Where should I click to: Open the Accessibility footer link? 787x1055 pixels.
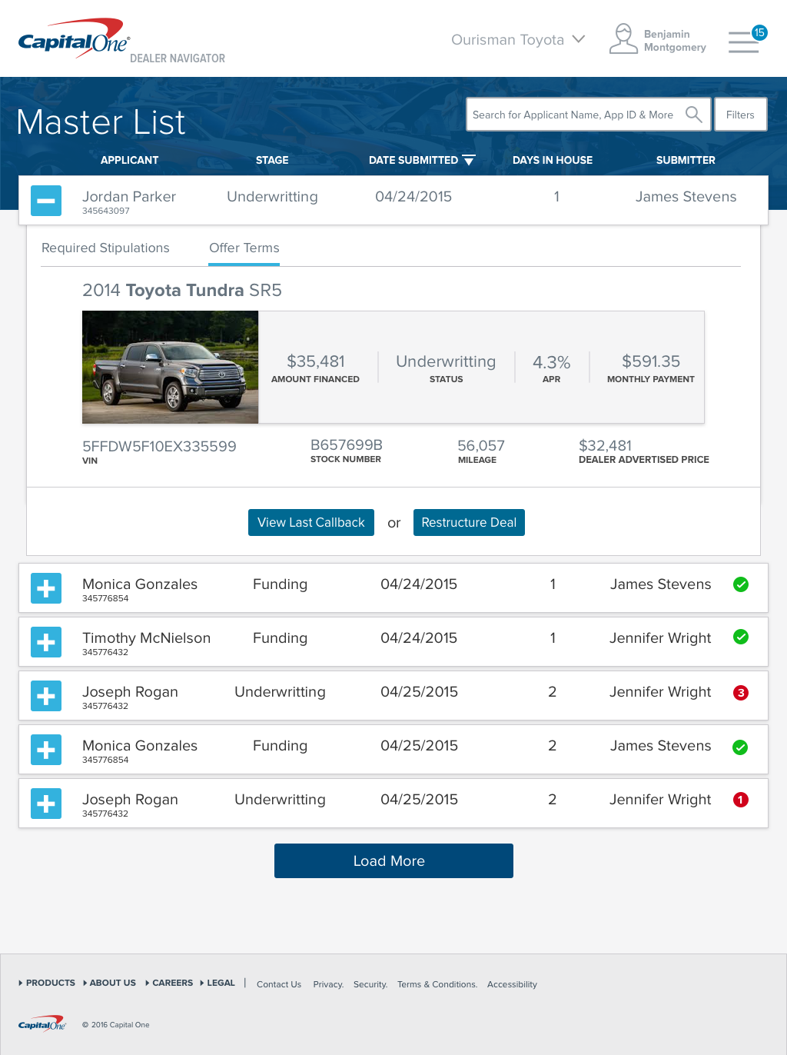point(512,984)
